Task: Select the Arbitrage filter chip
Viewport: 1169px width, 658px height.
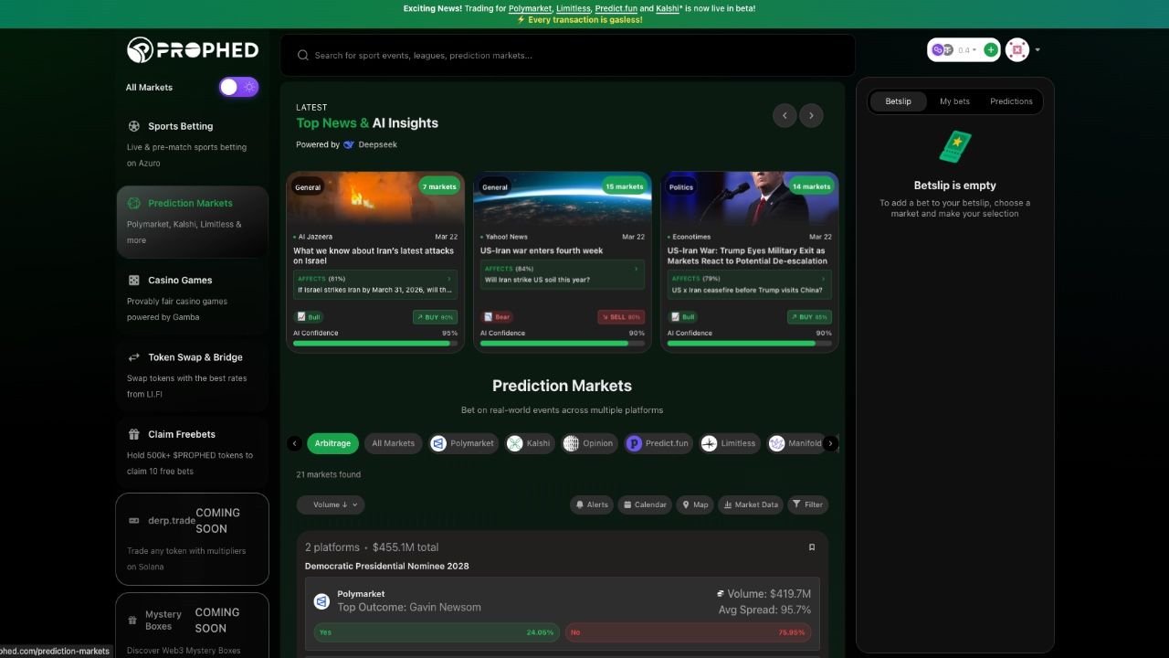Action: tap(332, 443)
